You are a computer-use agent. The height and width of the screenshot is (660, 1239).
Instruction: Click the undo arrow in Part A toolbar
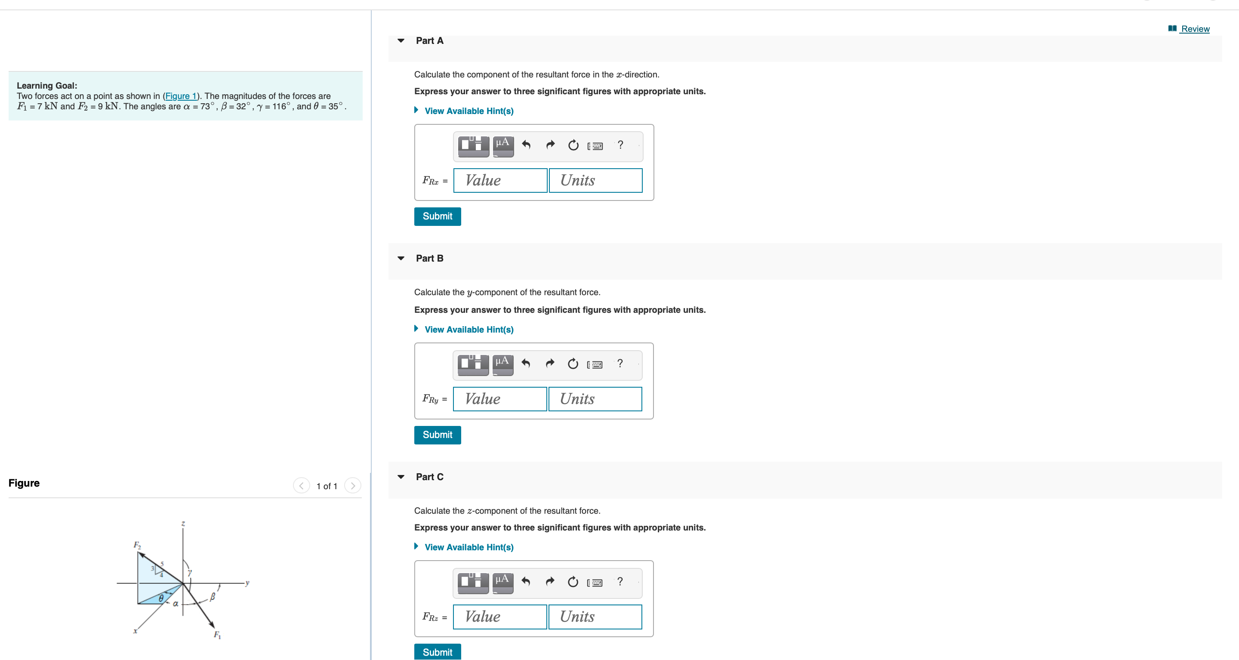pyautogui.click(x=526, y=146)
